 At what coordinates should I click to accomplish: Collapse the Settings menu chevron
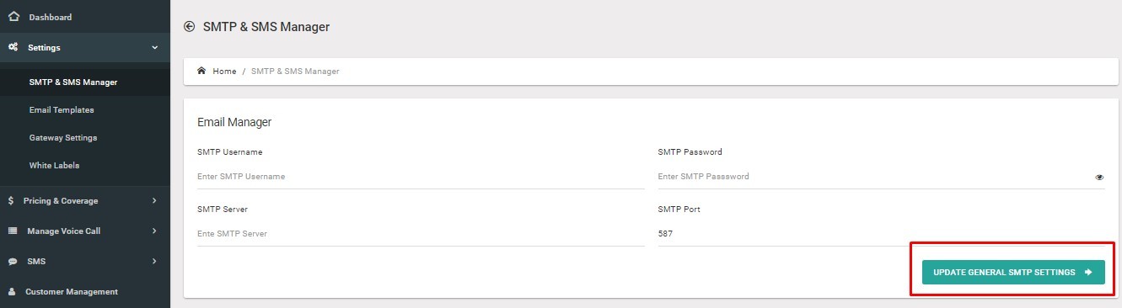(x=154, y=47)
